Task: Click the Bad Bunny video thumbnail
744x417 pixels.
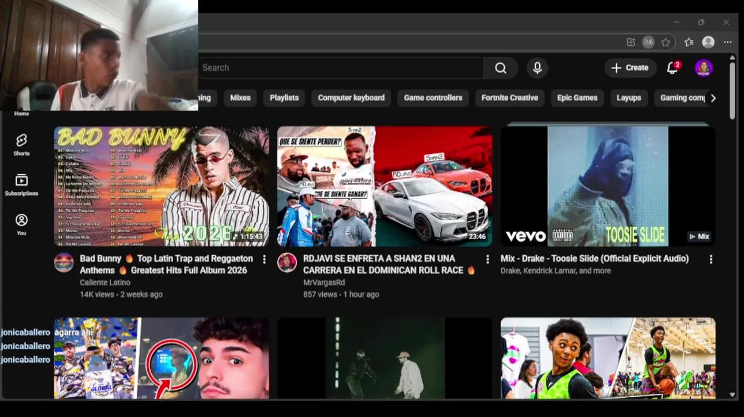Action: click(161, 186)
